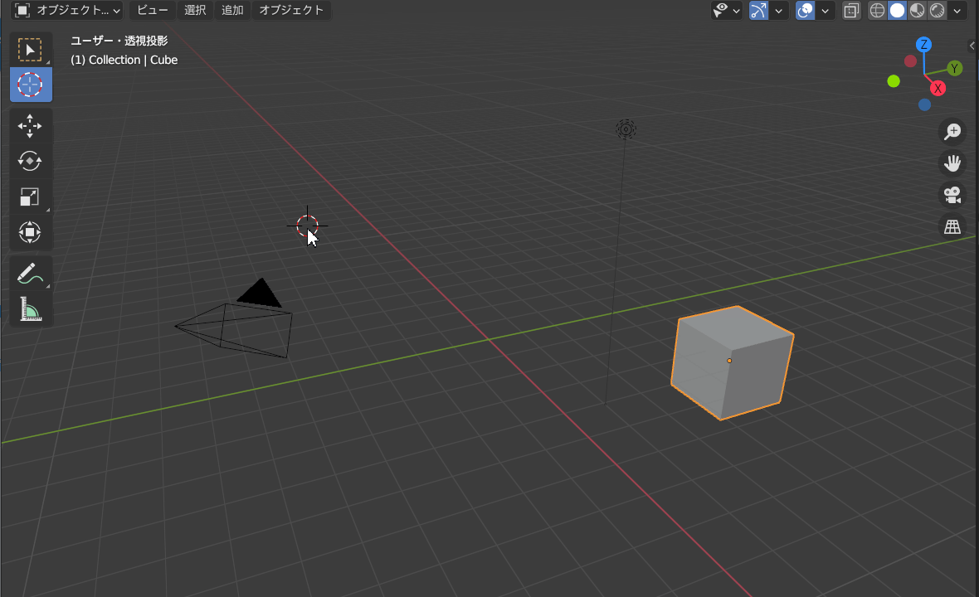The width and height of the screenshot is (979, 597).
Task: Toggle viewport gizmo display
Action: pyautogui.click(x=758, y=11)
